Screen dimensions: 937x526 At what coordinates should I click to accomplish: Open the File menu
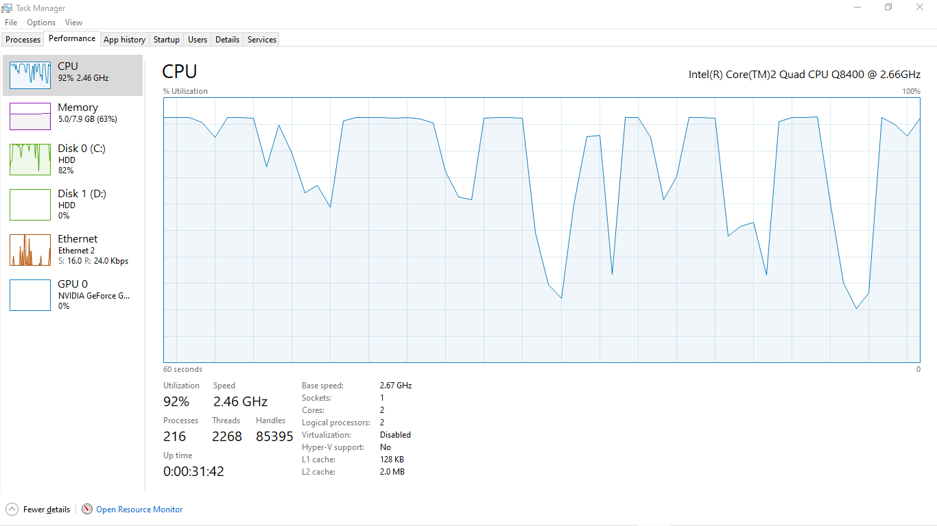coord(11,23)
